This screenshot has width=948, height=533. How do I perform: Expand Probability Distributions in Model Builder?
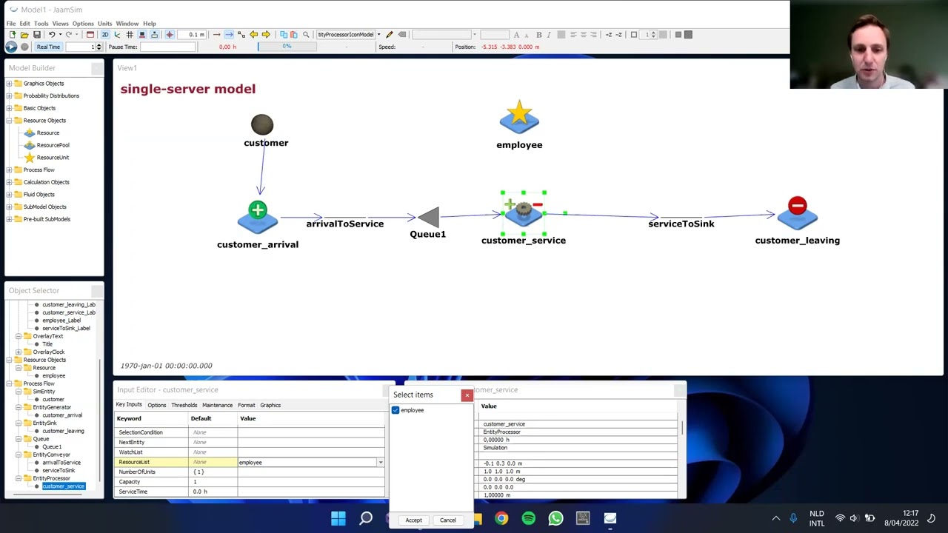[x=9, y=95]
